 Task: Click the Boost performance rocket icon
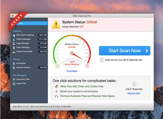pyautogui.click(x=56, y=91)
